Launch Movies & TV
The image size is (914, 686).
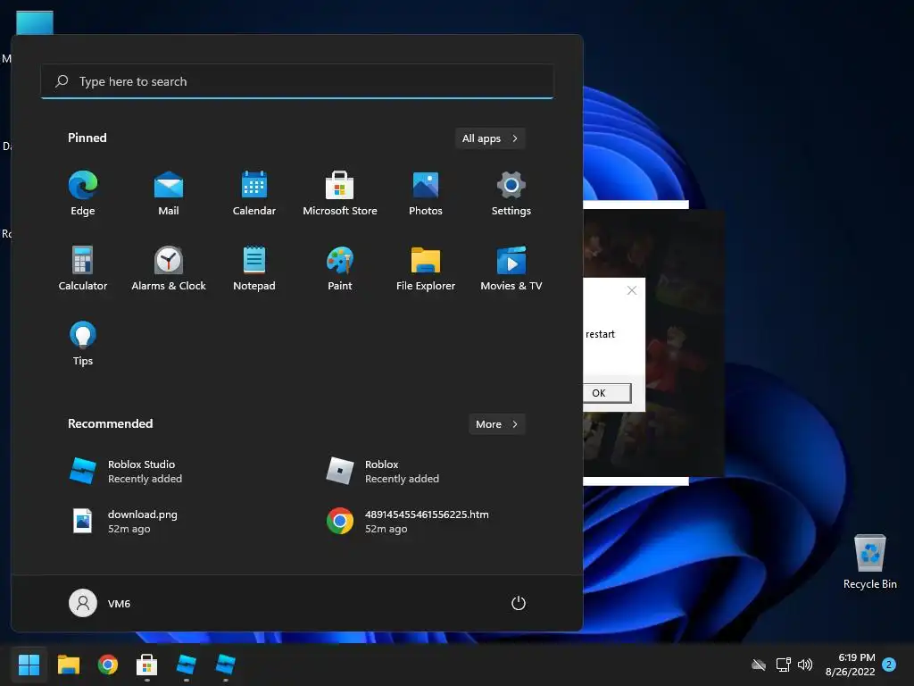click(511, 268)
